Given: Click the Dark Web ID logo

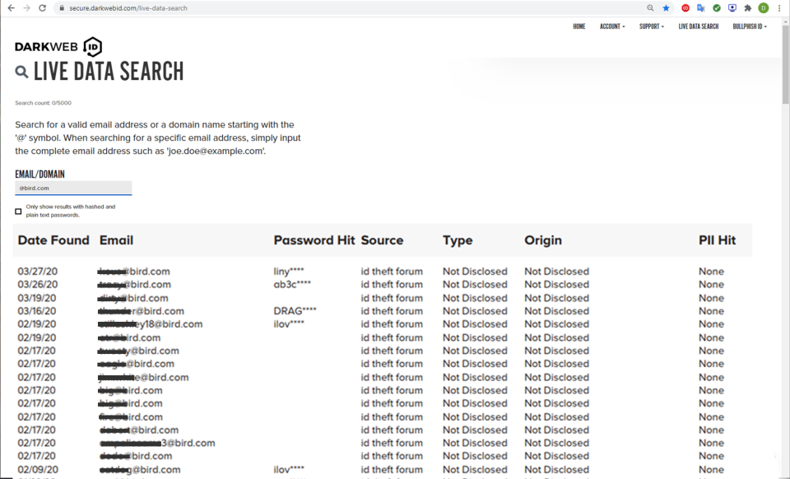Looking at the screenshot, I should point(58,47).
